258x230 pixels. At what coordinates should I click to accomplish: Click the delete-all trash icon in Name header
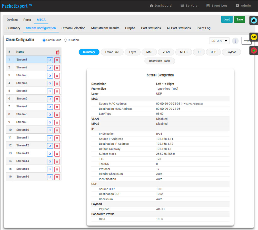click(57, 52)
